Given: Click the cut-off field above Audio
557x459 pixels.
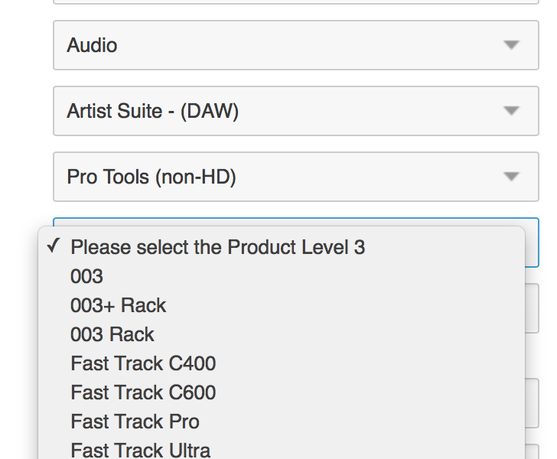Looking at the screenshot, I should (295, 2).
